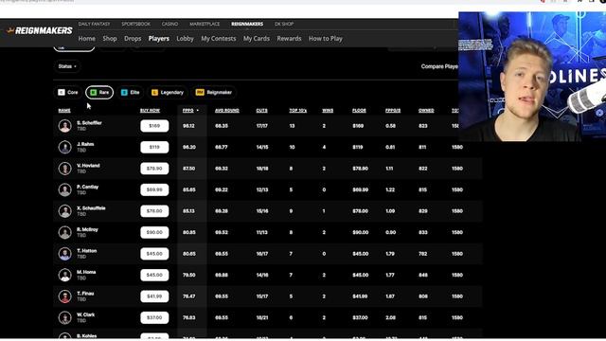This screenshot has height=341, width=606.
Task: Open S. Scheffler player name
Action: 89,123
